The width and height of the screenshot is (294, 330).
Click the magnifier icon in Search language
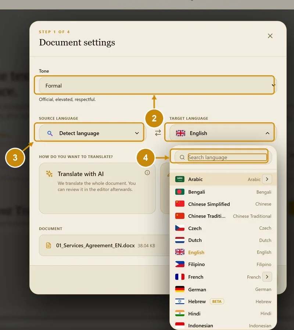point(182,157)
